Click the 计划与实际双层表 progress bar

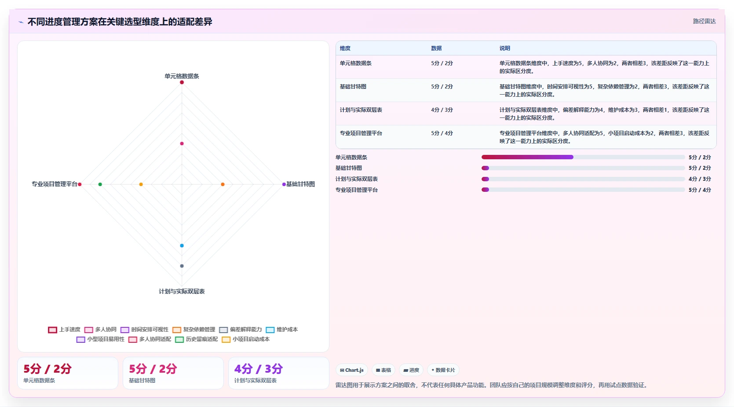tap(583, 179)
